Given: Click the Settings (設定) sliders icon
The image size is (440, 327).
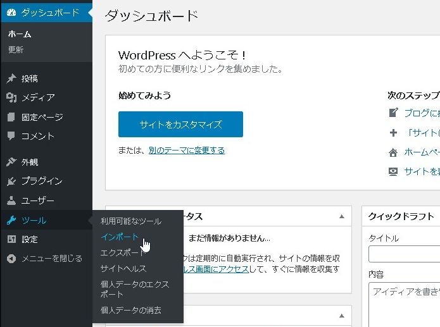Looking at the screenshot, I should click(11, 239).
